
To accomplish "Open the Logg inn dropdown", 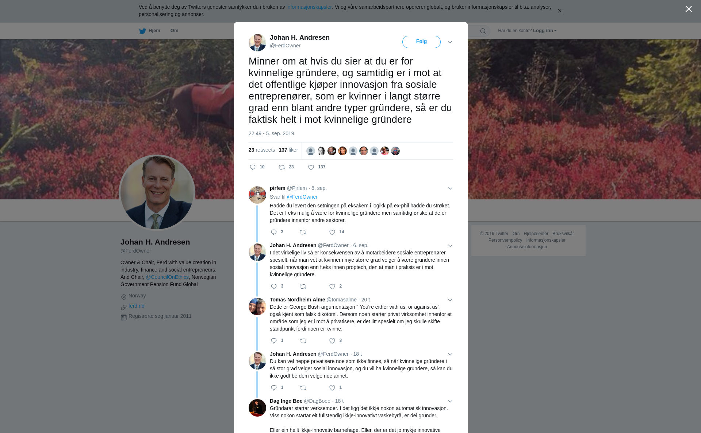I will click(x=545, y=31).
